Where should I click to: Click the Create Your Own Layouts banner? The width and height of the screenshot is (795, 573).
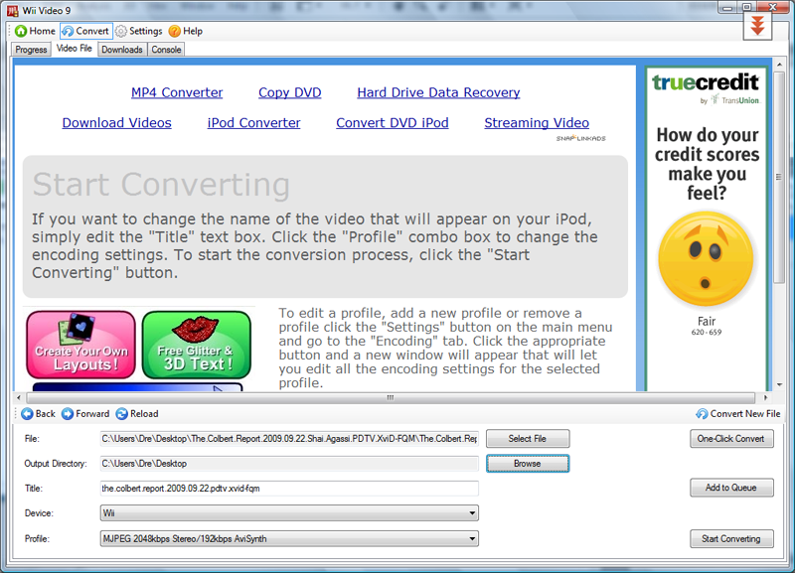(81, 345)
